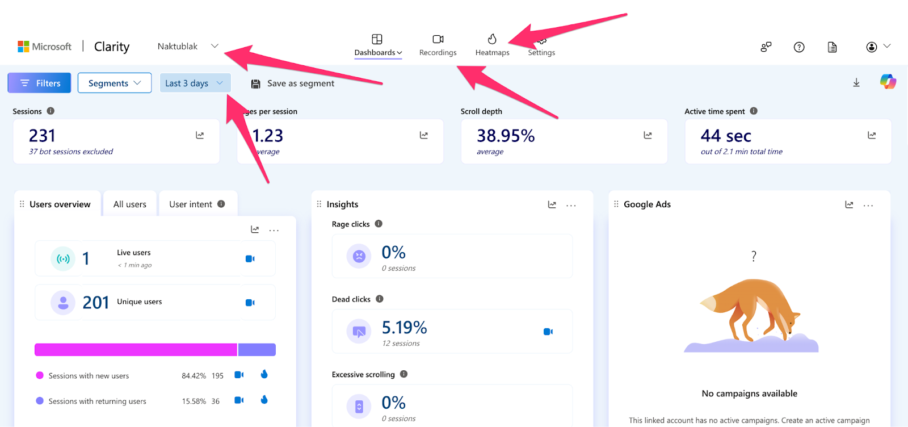View heatmap for sessions with new users
Screen dimensions: 908x427
[x=264, y=374]
